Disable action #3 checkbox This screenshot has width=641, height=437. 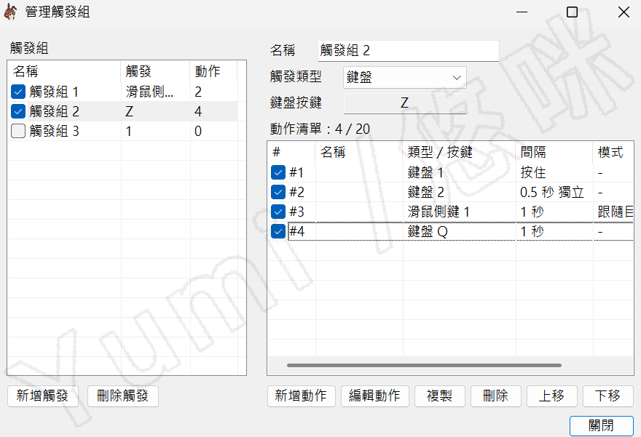278,212
